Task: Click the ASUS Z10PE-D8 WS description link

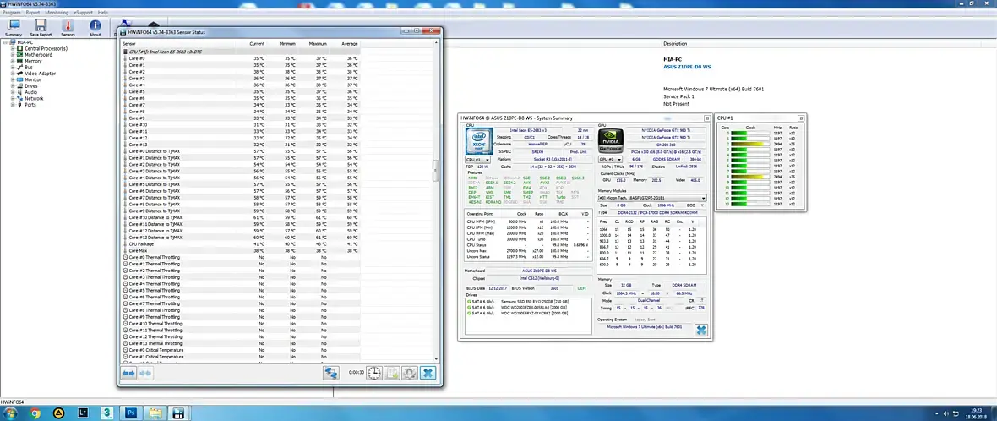Action: pos(688,66)
